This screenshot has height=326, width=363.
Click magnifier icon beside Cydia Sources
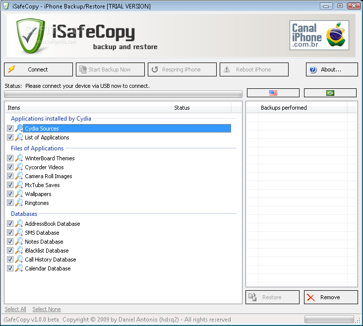click(19, 128)
